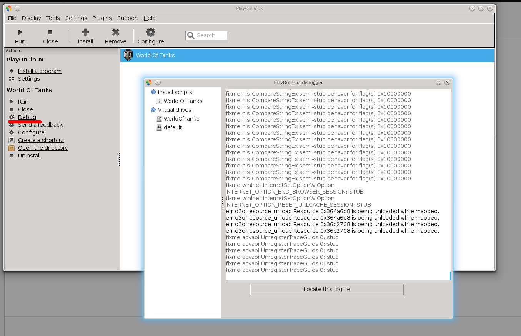Click the Open the directory link

click(x=43, y=148)
